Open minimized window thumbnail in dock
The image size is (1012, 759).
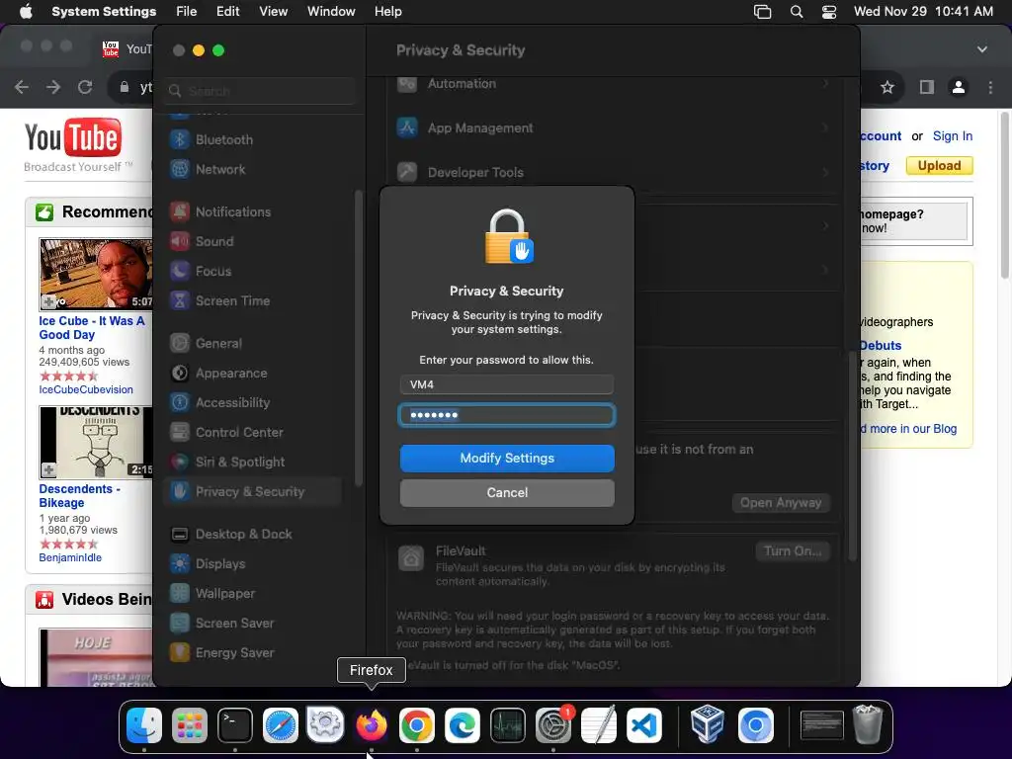[821, 724]
